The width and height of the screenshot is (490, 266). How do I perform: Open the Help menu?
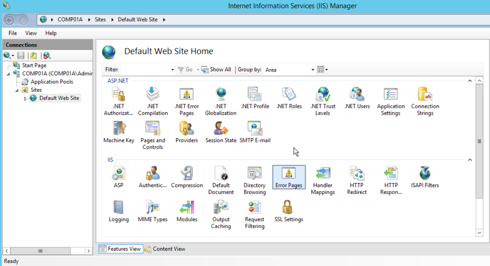[x=51, y=33]
